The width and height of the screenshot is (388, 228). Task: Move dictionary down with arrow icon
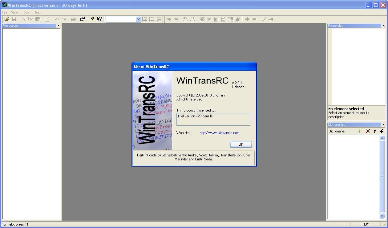[382, 131]
